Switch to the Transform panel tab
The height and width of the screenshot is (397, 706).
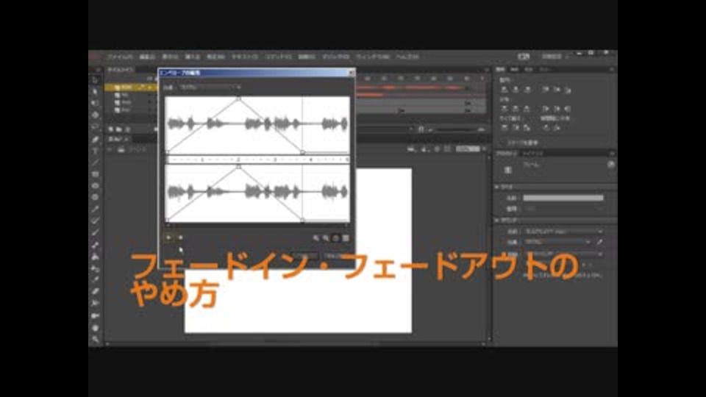coord(529,70)
